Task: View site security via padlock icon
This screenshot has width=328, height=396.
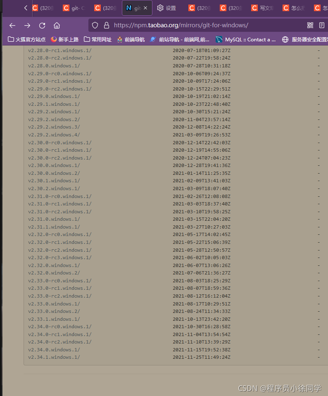Action: tap(107, 25)
